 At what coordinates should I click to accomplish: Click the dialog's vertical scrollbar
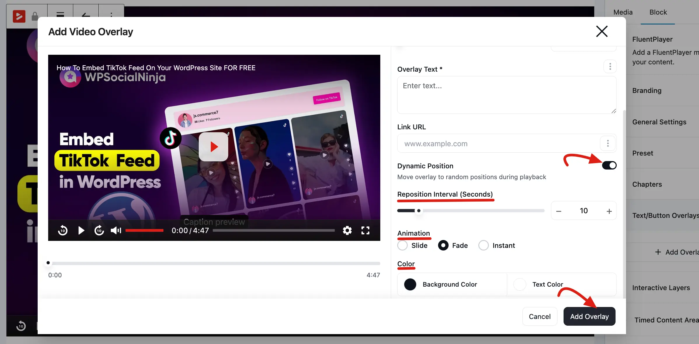[x=624, y=204]
